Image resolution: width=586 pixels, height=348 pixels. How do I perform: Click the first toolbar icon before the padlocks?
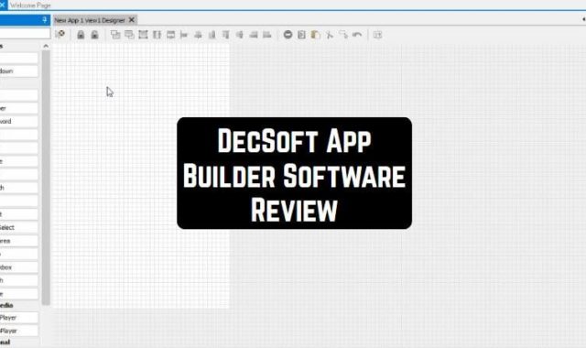pos(60,35)
